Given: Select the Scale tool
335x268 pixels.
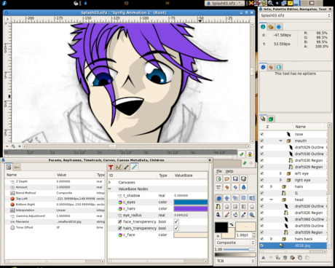Looking at the screenshot, I should [x=235, y=198].
